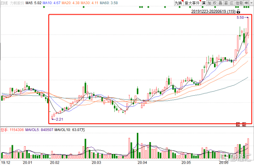This screenshot has width=254, height=165.
Task: Click the 演 toolbar button
Action: [x=204, y=3]
